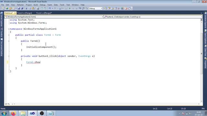Collapse the public Form1() constructor region
The height and width of the screenshot is (116, 207).
[x=9, y=41]
